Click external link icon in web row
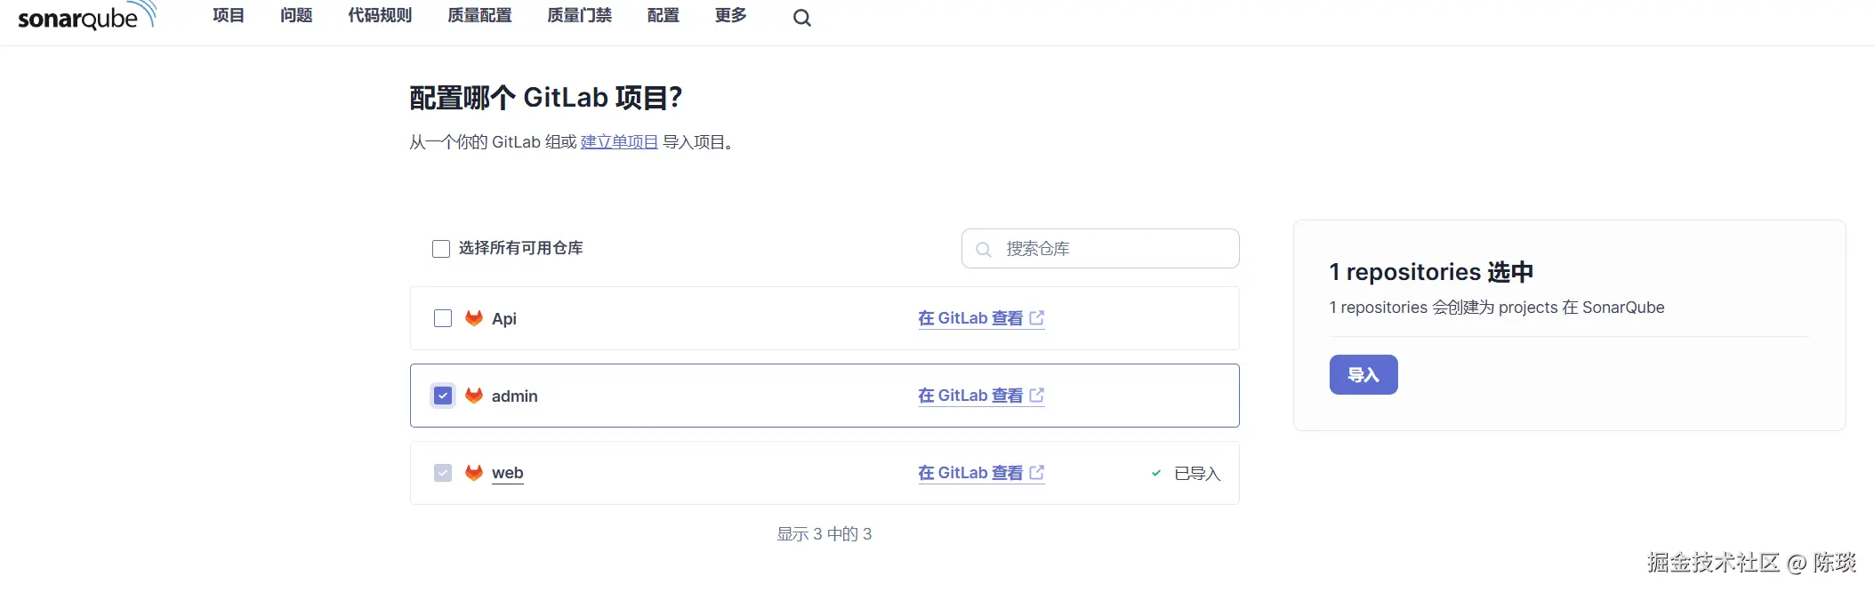 (1037, 473)
